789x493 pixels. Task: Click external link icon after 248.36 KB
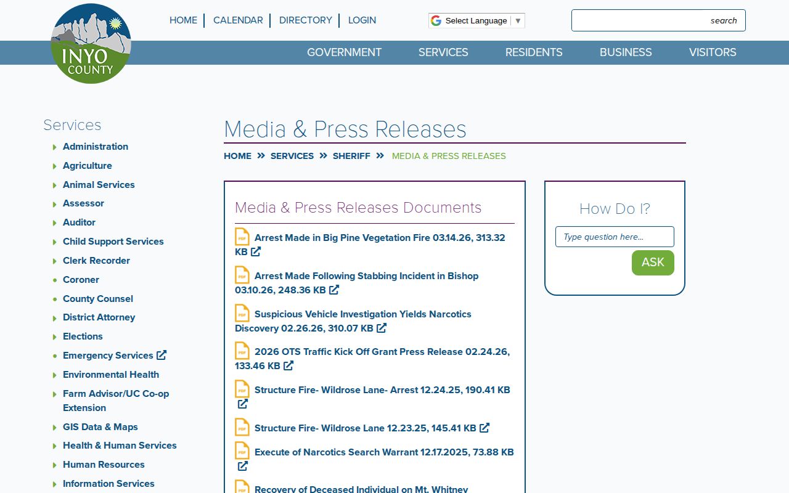(334, 290)
